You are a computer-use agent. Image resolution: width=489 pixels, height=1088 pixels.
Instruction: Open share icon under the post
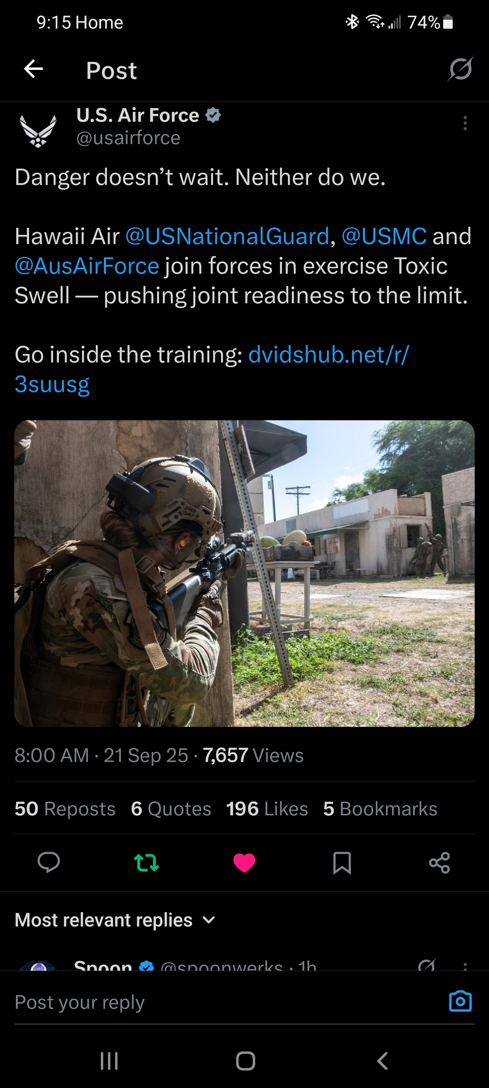439,862
